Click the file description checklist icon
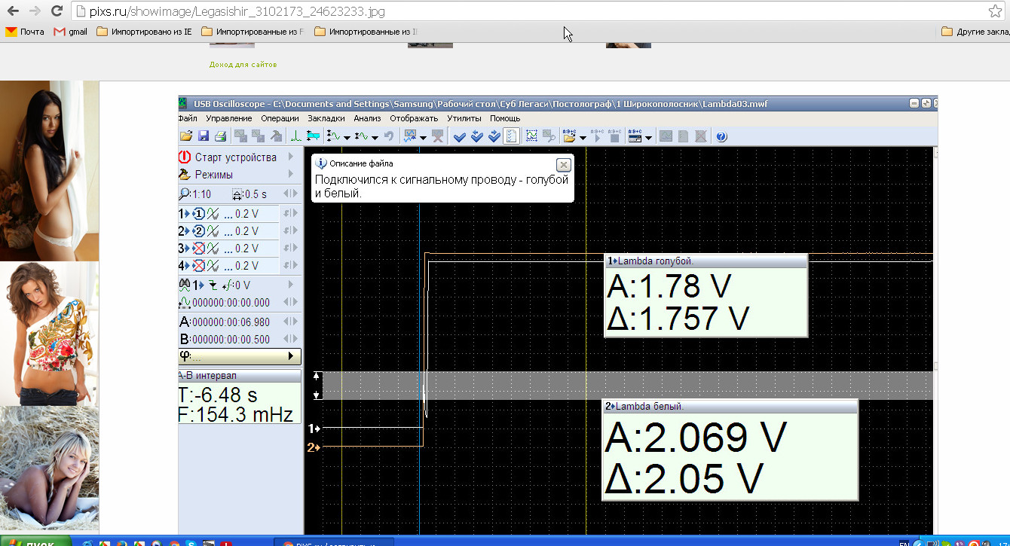The width and height of the screenshot is (1010, 546). tap(511, 136)
